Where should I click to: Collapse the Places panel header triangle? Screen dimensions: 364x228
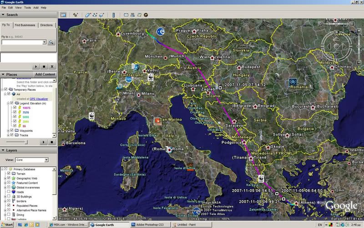click(3, 74)
